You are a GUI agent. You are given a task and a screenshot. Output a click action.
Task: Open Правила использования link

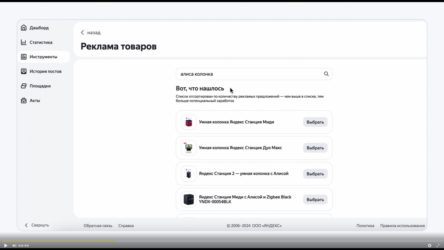pos(402,226)
